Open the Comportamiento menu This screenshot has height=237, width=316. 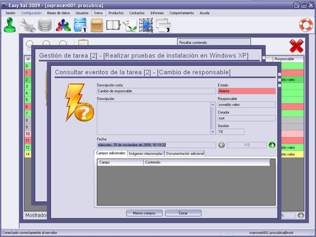182,13
